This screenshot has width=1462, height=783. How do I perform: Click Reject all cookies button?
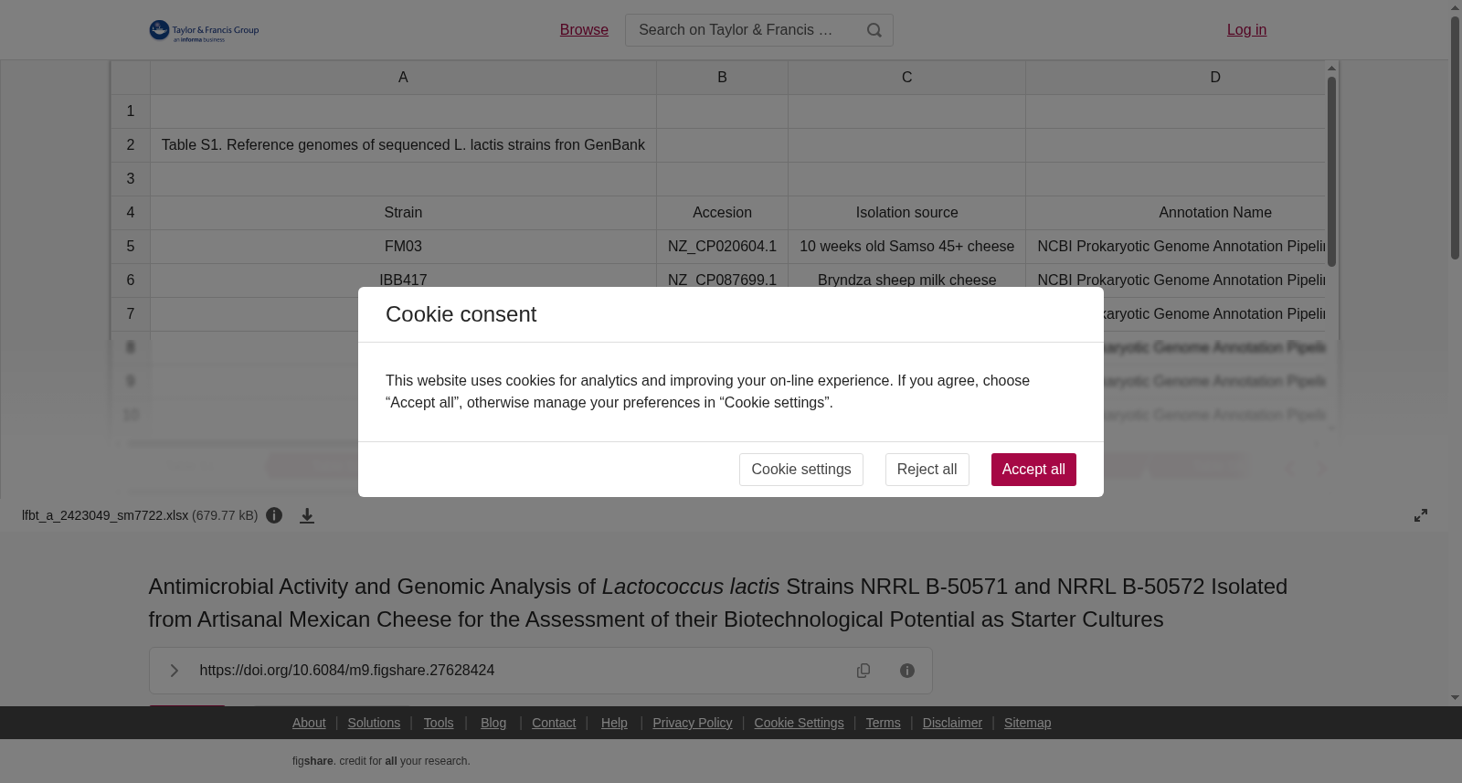[x=927, y=470]
